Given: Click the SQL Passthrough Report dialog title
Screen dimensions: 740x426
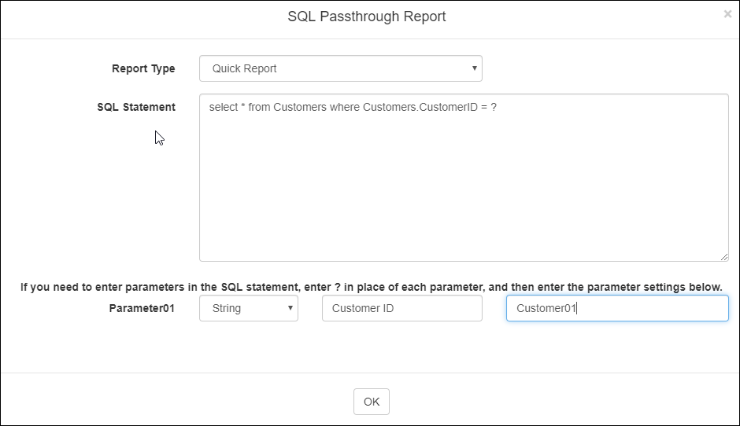Looking at the screenshot, I should pos(367,17).
